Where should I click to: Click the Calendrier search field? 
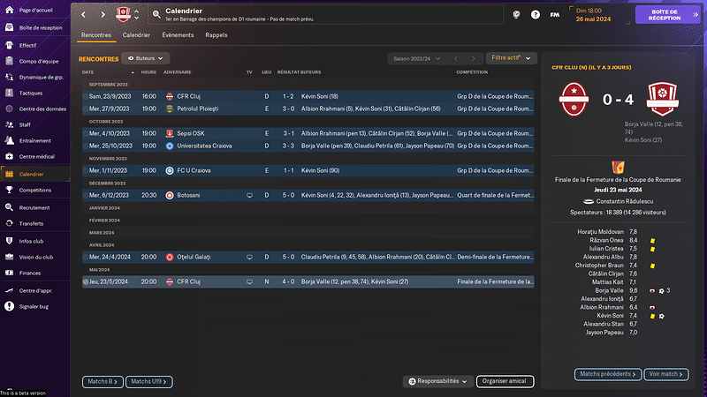(x=326, y=14)
